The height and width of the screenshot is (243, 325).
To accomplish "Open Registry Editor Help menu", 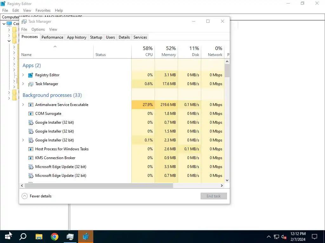I will 59,10.
